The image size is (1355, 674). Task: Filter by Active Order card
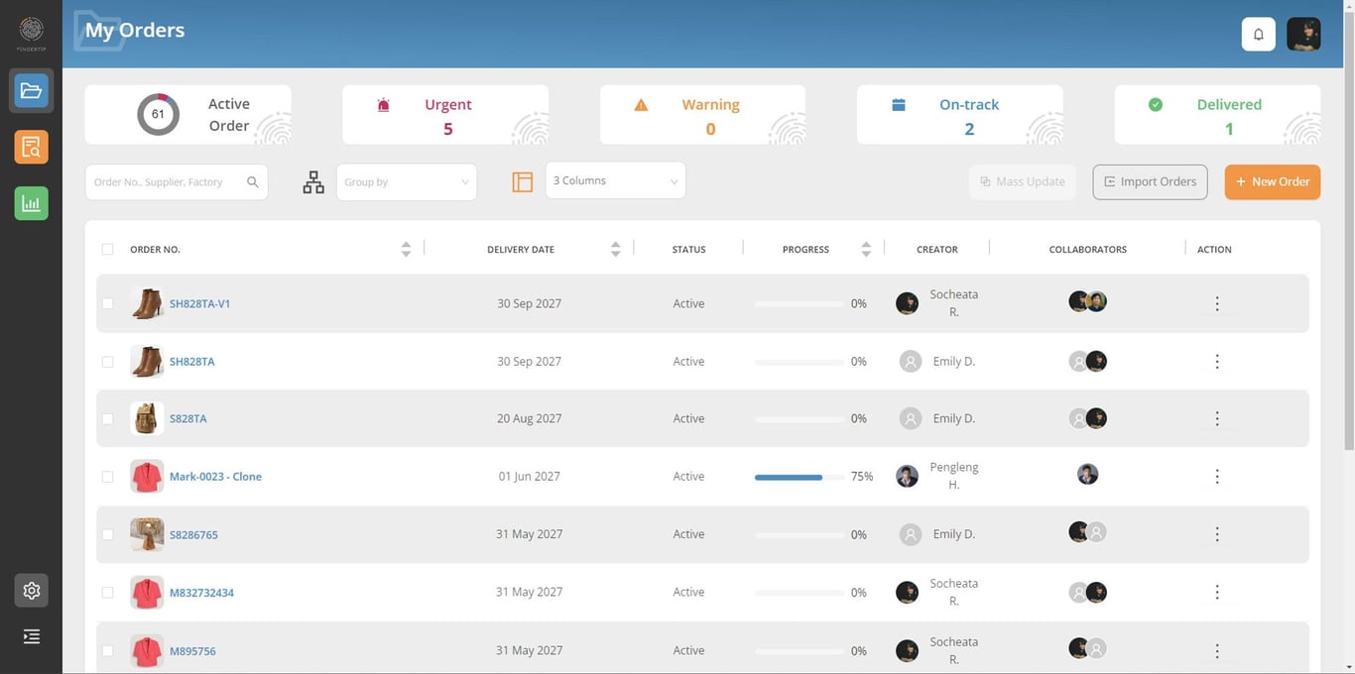[x=188, y=115]
